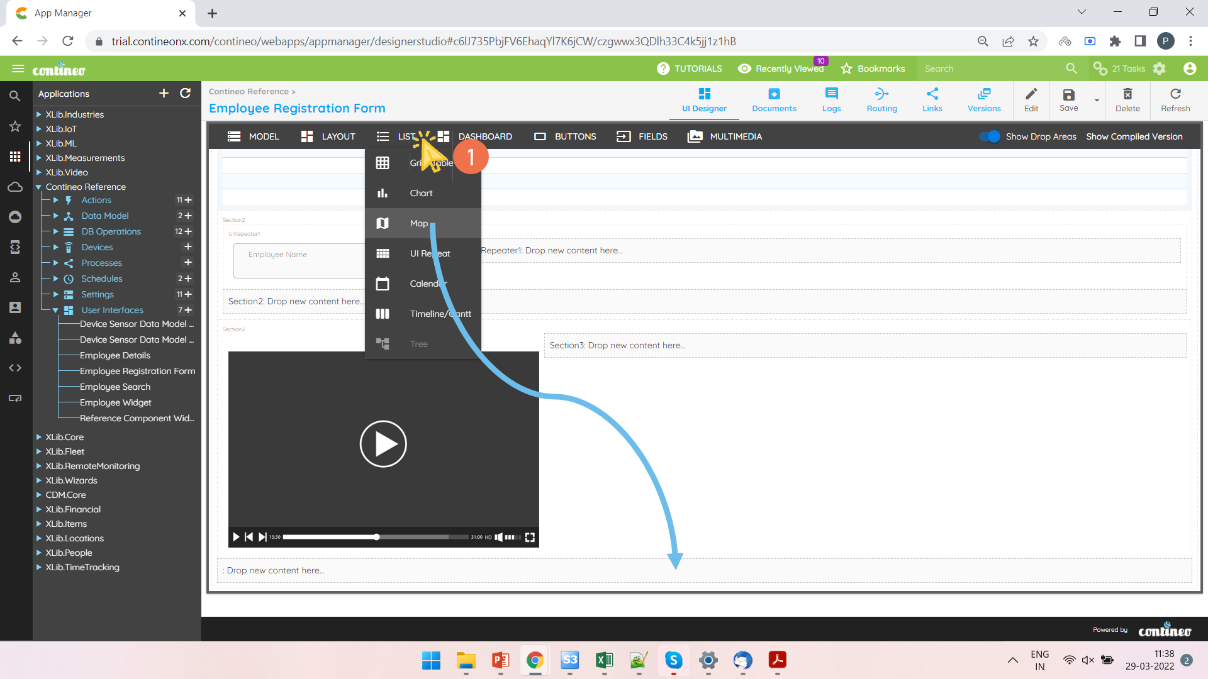Open the Documents icon
The image size is (1208, 679).
pyautogui.click(x=774, y=94)
